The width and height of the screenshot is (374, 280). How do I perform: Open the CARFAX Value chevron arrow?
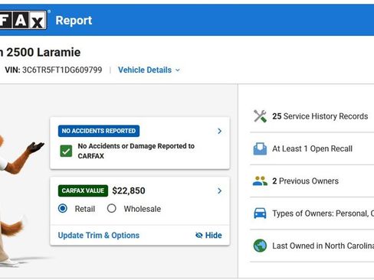point(219,190)
